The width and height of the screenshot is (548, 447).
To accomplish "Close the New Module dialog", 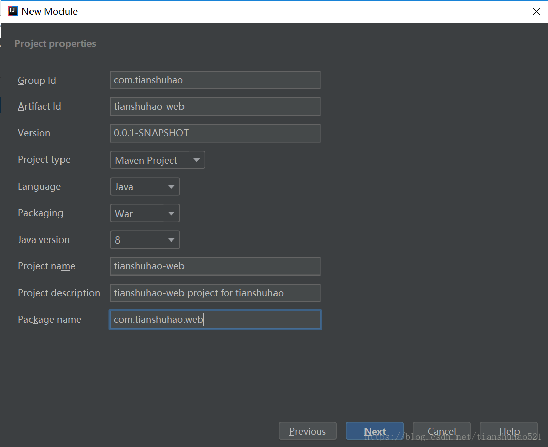I will pyautogui.click(x=536, y=12).
